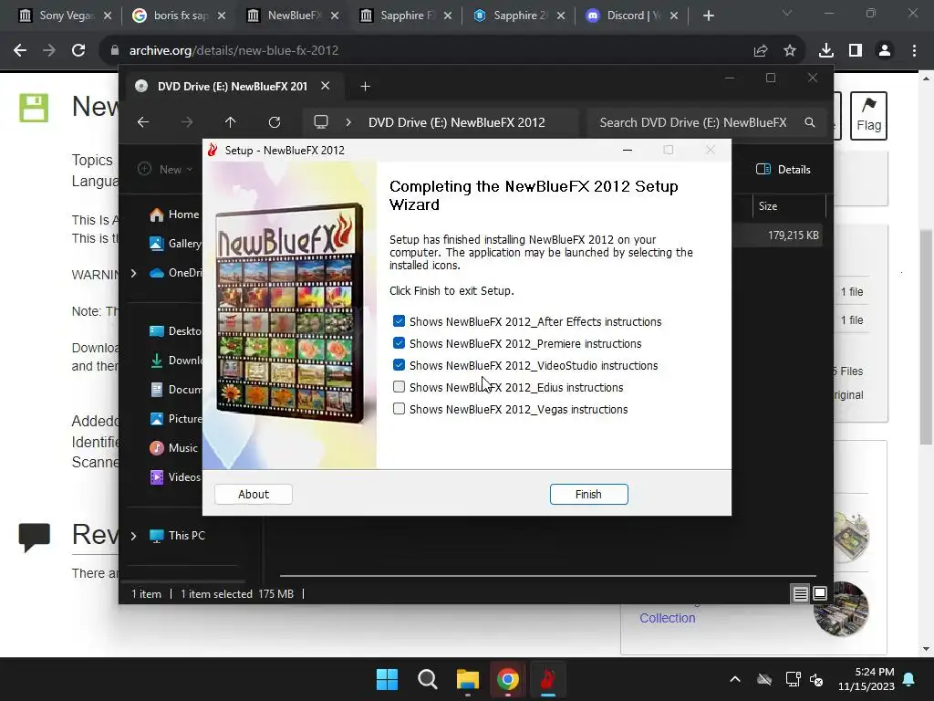Open a new File Explorer tab

(x=365, y=87)
